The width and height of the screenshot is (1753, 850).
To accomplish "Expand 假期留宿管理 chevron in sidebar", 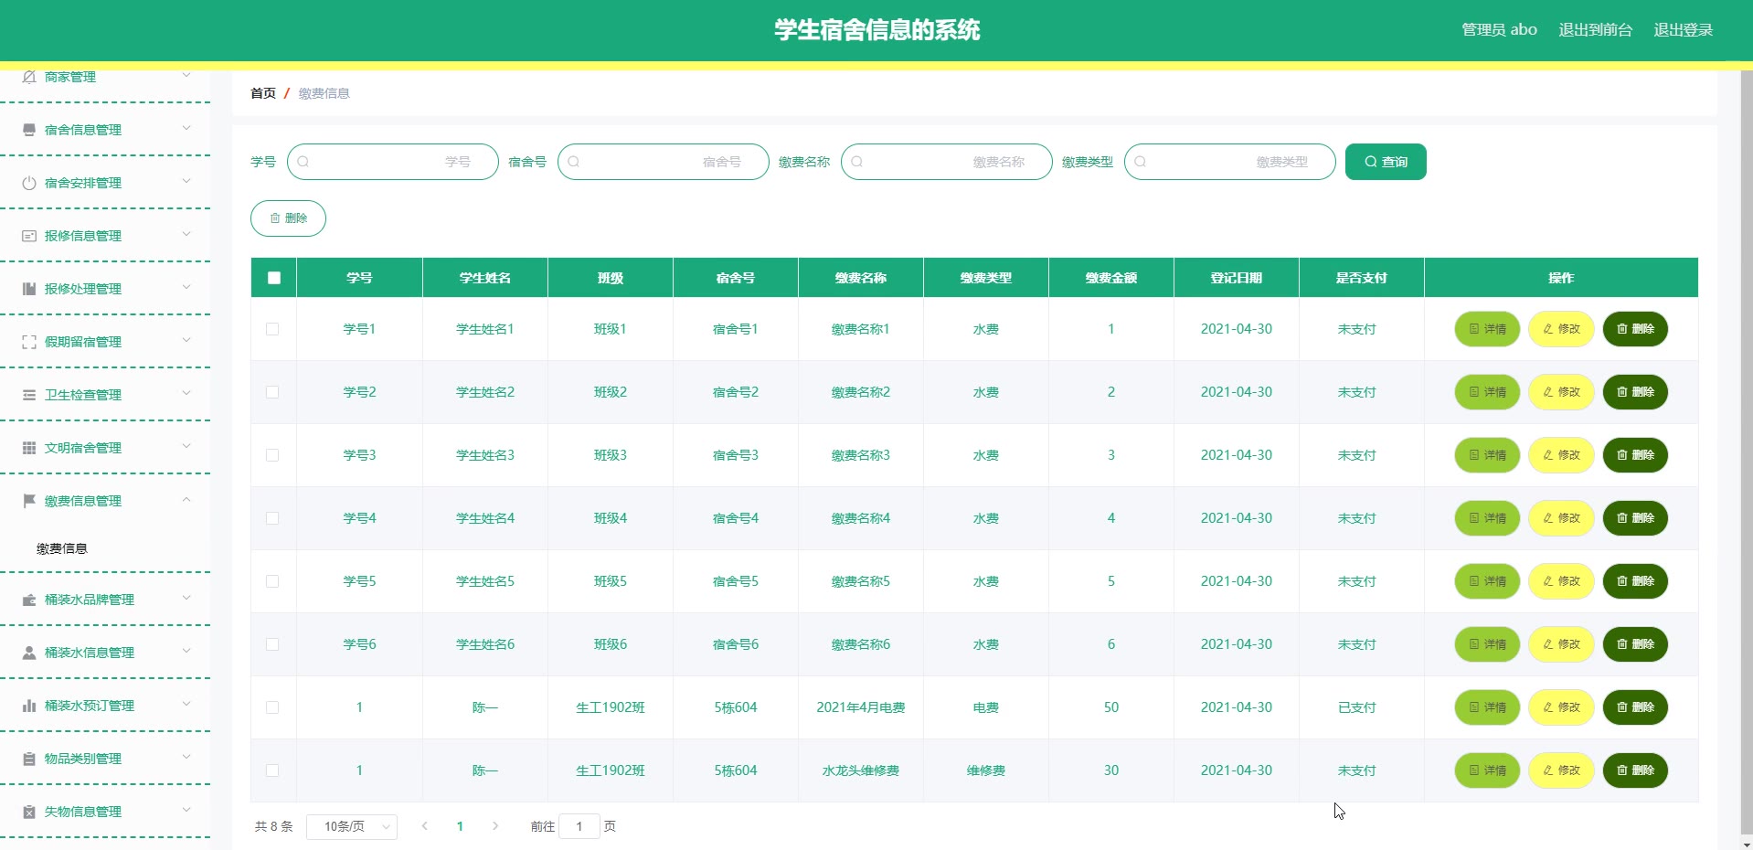I will pos(186,340).
